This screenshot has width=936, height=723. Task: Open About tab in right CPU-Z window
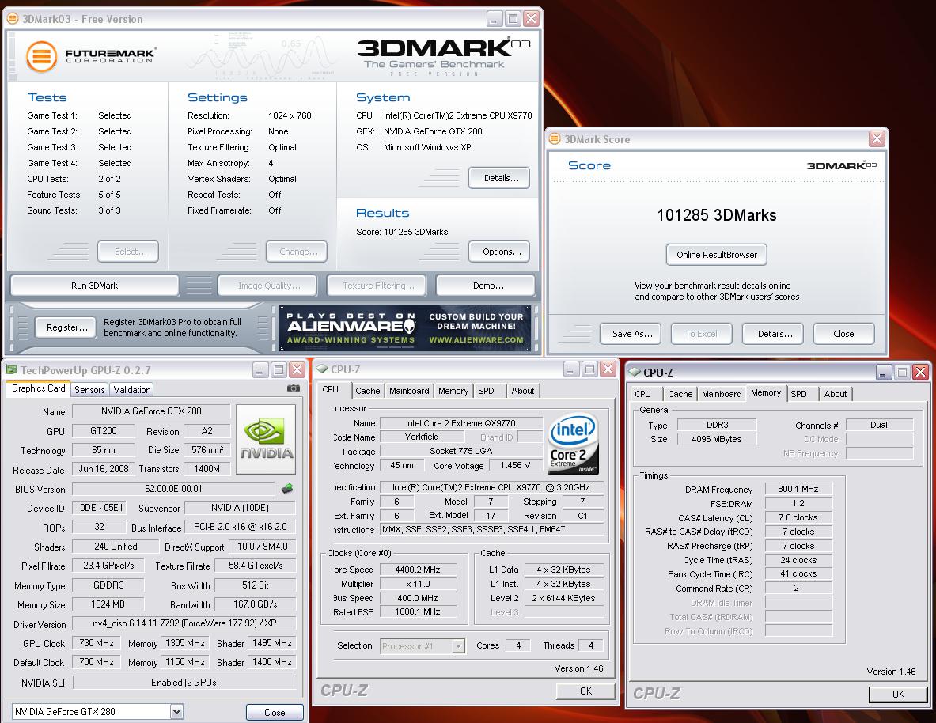tap(835, 393)
